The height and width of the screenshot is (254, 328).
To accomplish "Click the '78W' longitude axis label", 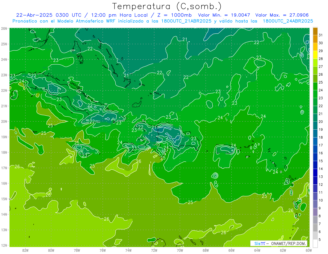I will (77, 250).
